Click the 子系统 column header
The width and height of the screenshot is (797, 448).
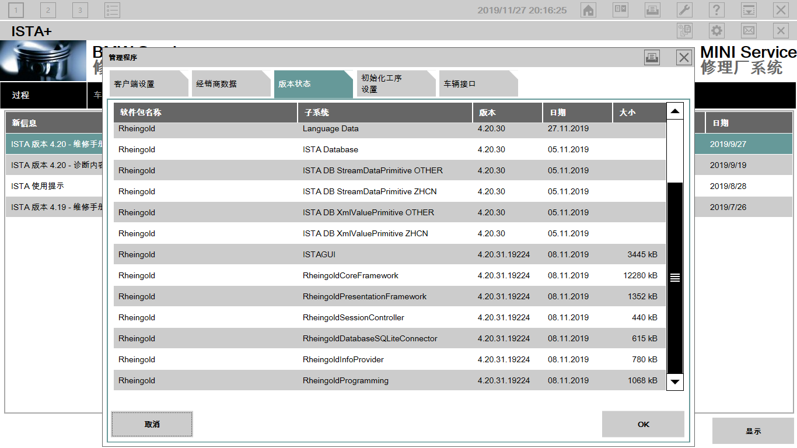point(385,113)
